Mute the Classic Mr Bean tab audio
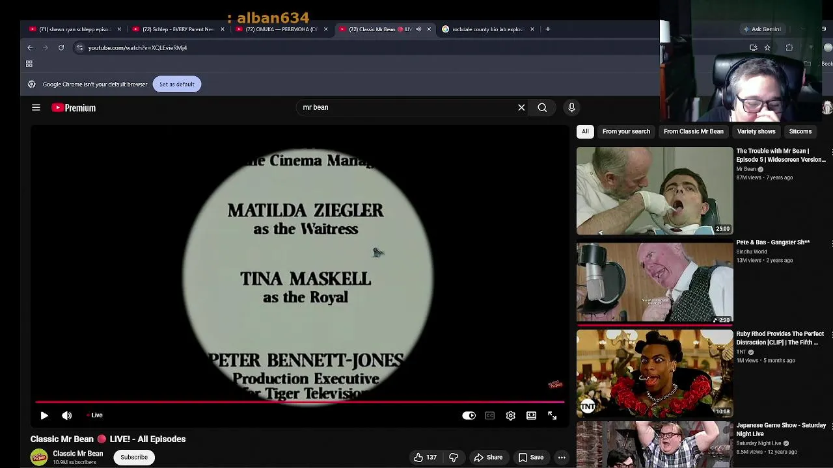833x468 pixels. click(x=418, y=29)
